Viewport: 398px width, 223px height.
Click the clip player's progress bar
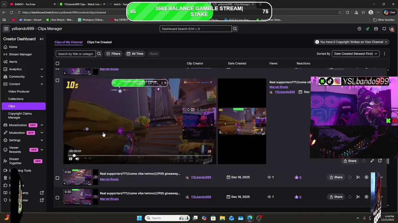(139, 155)
